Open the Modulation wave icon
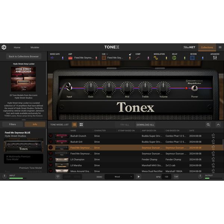Image resolution: width=224 pixels, height=224 pixels. click(156, 58)
